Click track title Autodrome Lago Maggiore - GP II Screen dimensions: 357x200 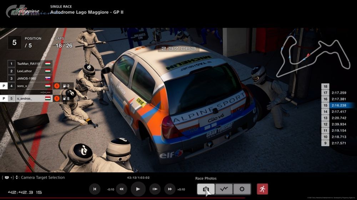tap(87, 12)
